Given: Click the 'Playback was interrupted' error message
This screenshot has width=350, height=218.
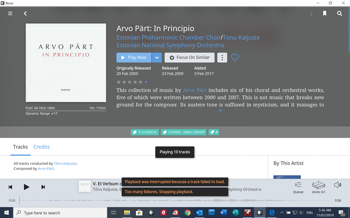Looking at the screenshot, I should click(x=175, y=182).
